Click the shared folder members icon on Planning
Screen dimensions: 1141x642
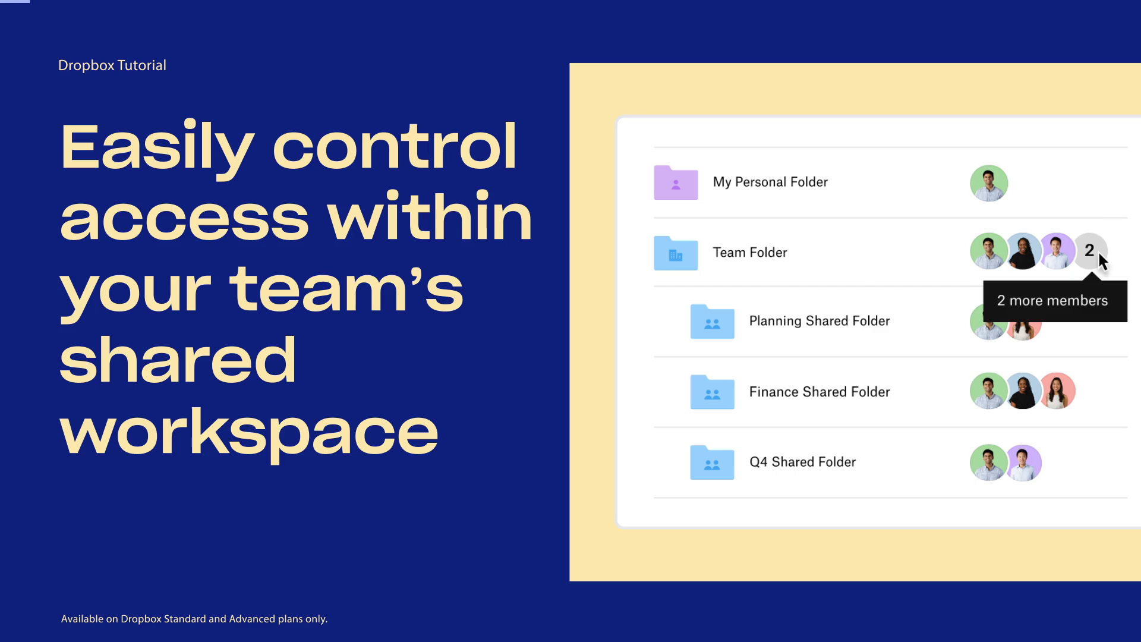pyautogui.click(x=1006, y=322)
